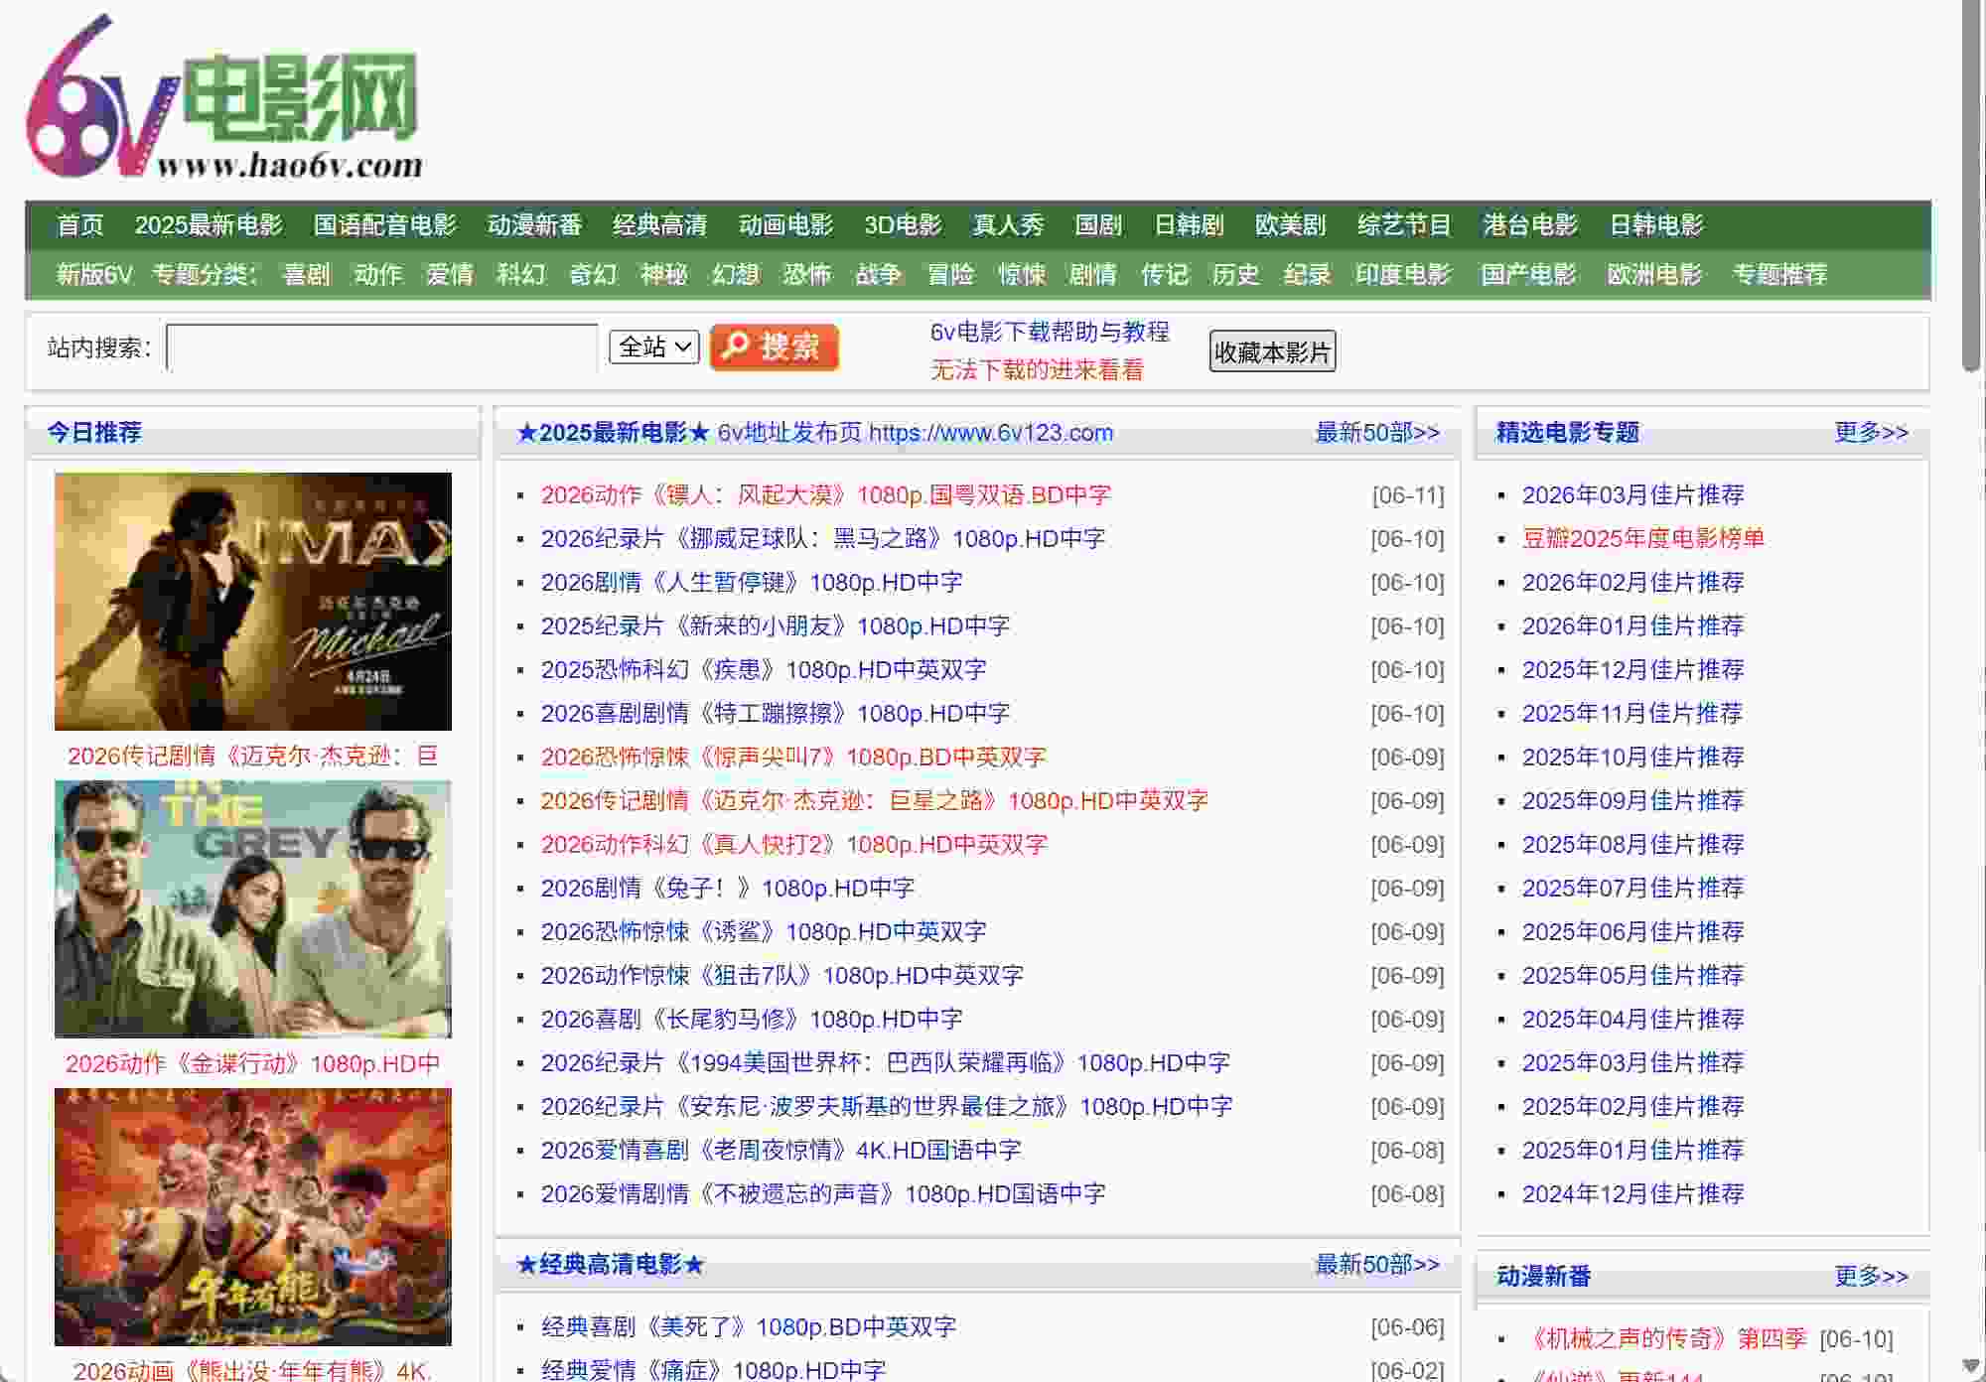Open 《人生暂停键》 movie link
Viewport: 1986px width, 1382px height.
point(752,582)
